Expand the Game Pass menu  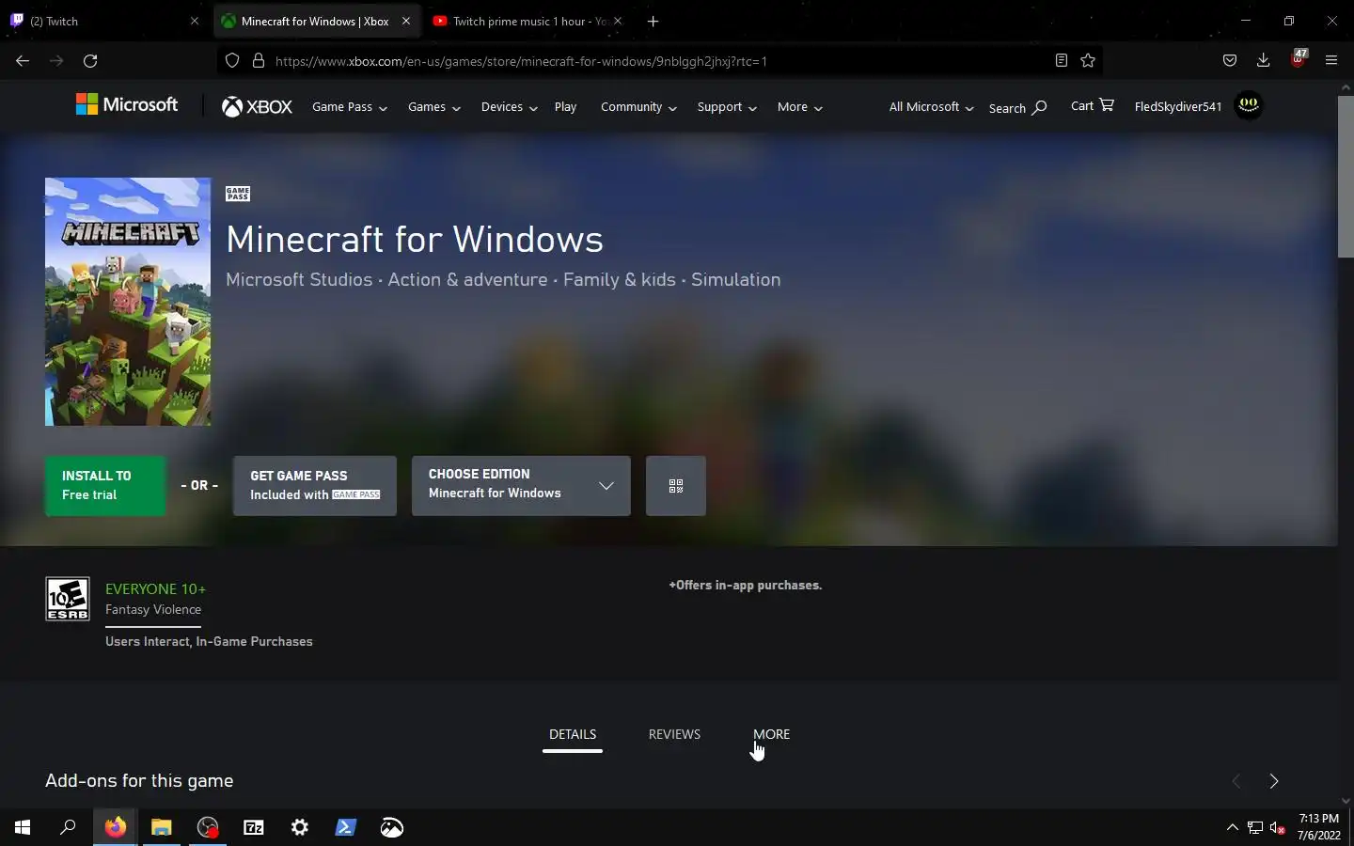pyautogui.click(x=350, y=107)
